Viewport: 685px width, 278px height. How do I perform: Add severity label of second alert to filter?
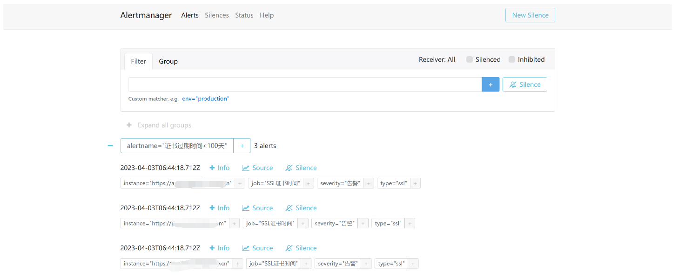pyautogui.click(x=363, y=223)
